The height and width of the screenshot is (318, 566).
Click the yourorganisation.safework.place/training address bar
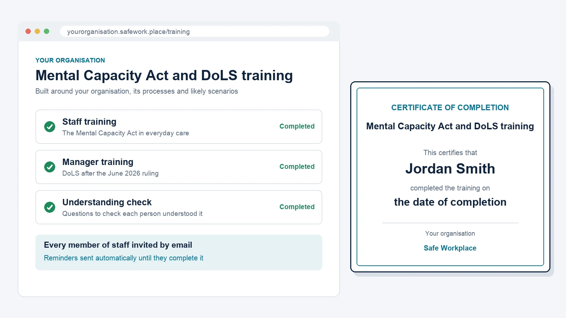tap(195, 31)
